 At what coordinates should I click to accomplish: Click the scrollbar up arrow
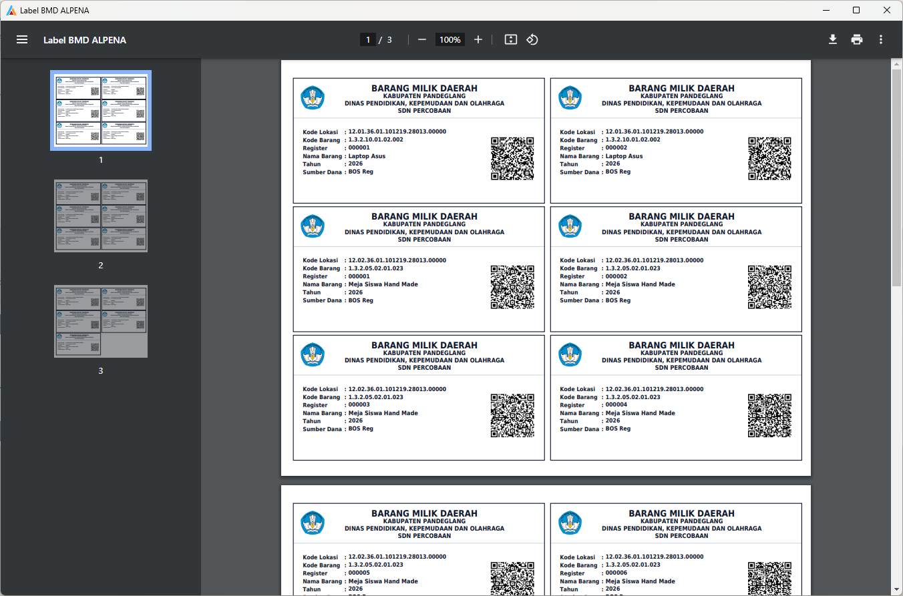click(897, 63)
